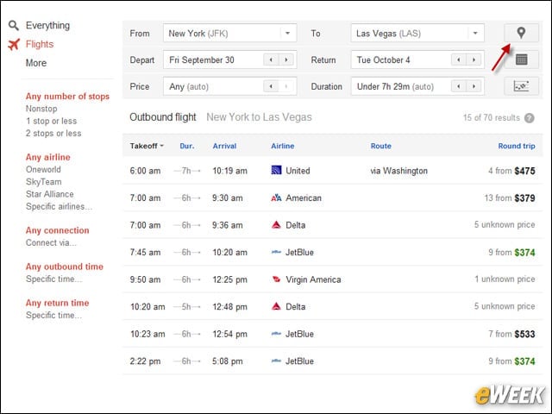Click the Delta logo on 7:00 am flight
This screenshot has width=552, height=414.
click(276, 224)
